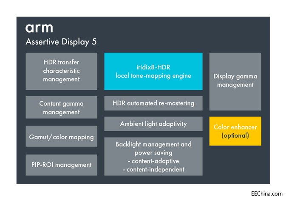Click the arm logo
Screen dimensions: 286x199
(39, 28)
